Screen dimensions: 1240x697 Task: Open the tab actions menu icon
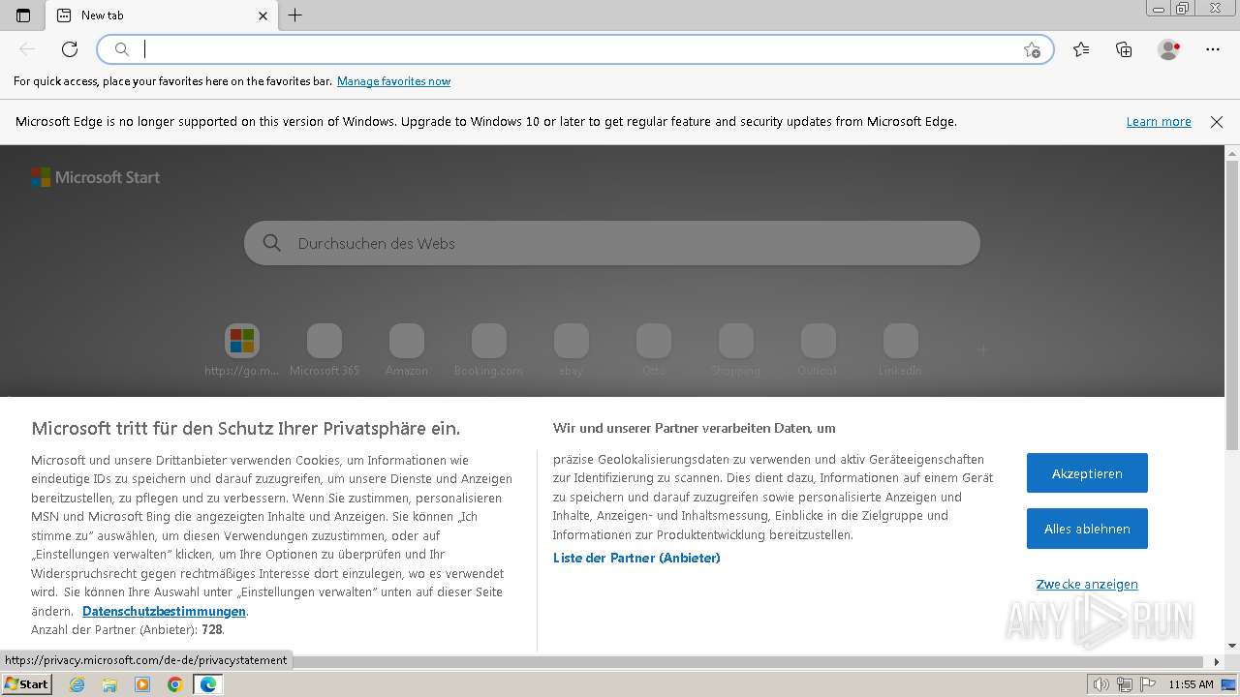point(23,15)
